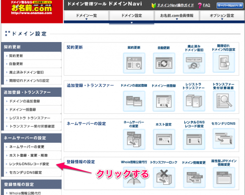Image resolution: width=245 pixels, height=195 pixels.
Task: Click the ドメイン情報変更 label above its tile
Action: [194, 162]
